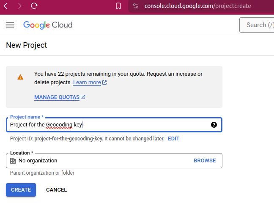This screenshot has height=203, width=274.
Task: Click into the Project name text field
Action: [114, 125]
